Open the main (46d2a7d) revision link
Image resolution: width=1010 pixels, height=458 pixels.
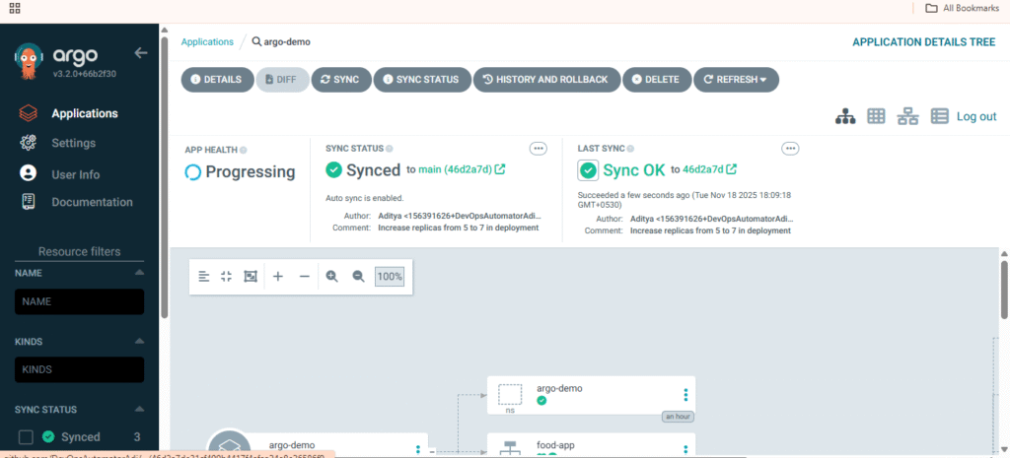[456, 170]
